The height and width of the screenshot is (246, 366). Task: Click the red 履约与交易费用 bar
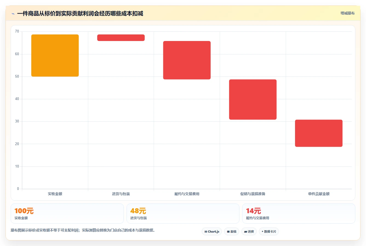pos(187,60)
